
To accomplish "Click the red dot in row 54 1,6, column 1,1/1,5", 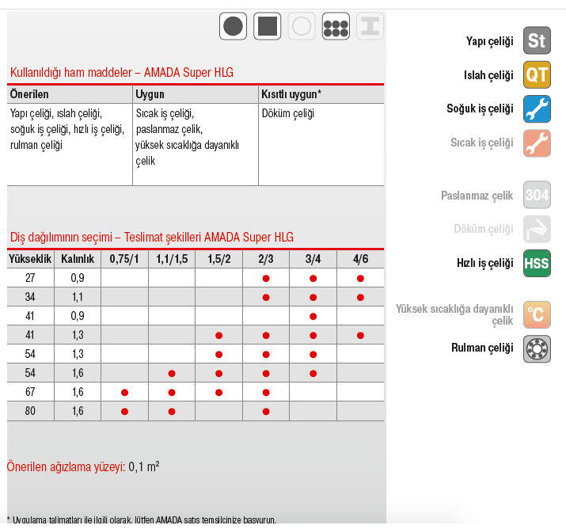I will coord(172,373).
